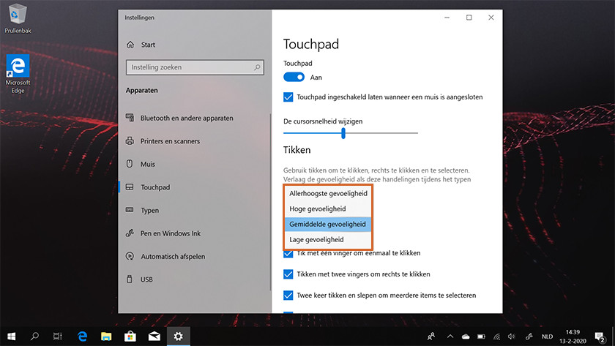Launch Edge from the taskbar
This screenshot has height=346, width=615.
[82, 336]
